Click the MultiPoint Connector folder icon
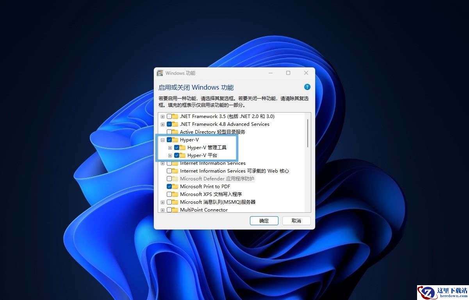469x300 pixels. pos(175,210)
